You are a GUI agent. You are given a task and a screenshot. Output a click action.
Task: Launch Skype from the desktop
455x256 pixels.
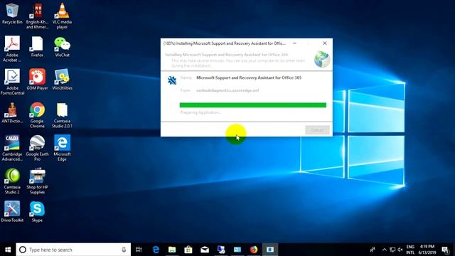click(x=37, y=212)
